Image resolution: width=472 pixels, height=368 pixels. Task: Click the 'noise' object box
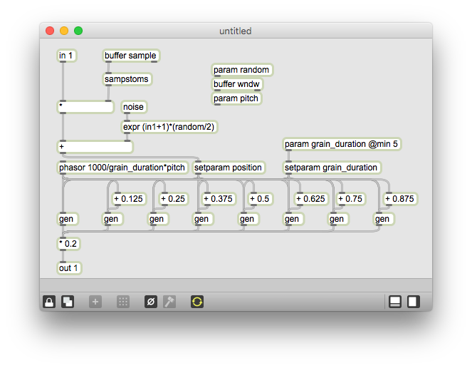tap(134, 107)
